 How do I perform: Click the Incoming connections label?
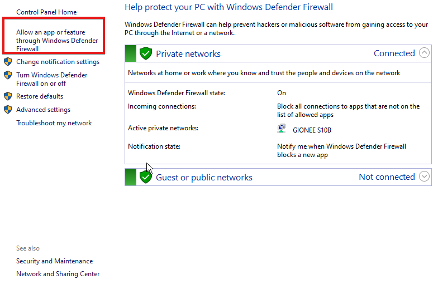tap(162, 106)
